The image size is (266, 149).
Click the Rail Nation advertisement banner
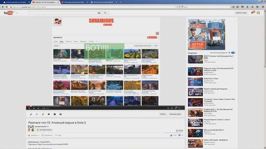pyautogui.click(x=207, y=34)
